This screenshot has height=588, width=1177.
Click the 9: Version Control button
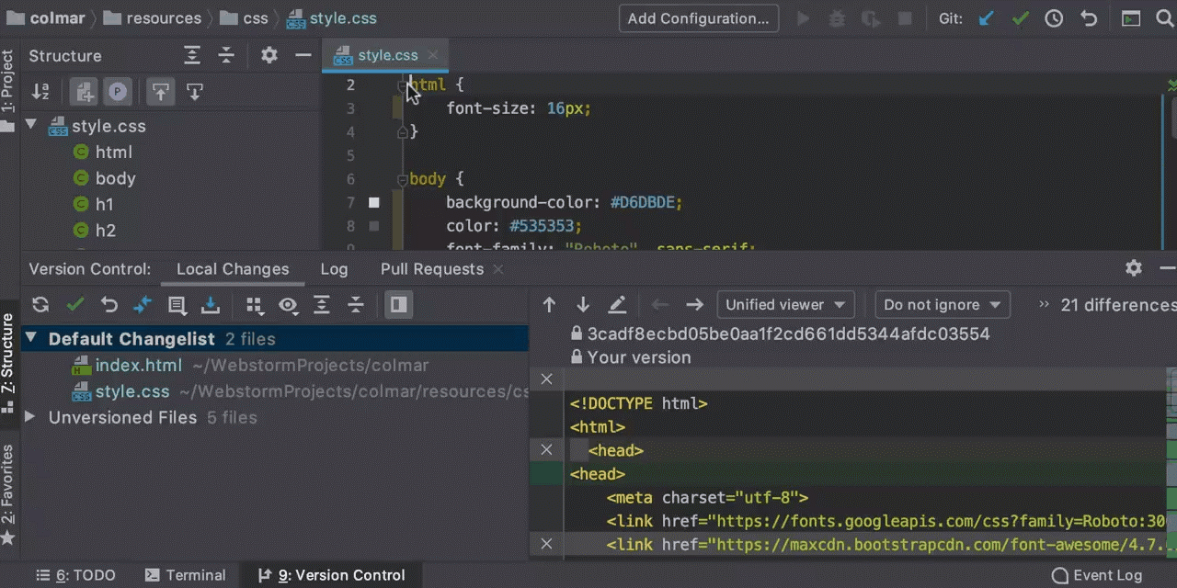331,575
